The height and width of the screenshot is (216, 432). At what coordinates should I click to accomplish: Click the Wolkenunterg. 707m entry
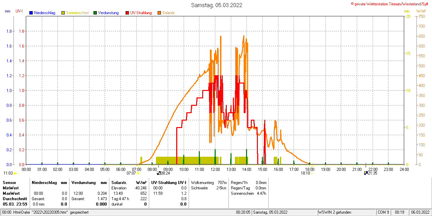coord(209,182)
